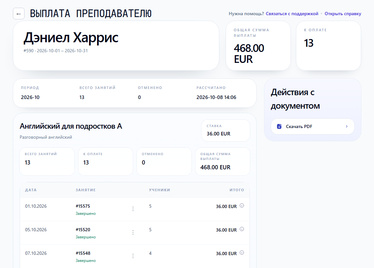
Task: Open the three-dot menu for lesson #15548
Action: (x=133, y=256)
